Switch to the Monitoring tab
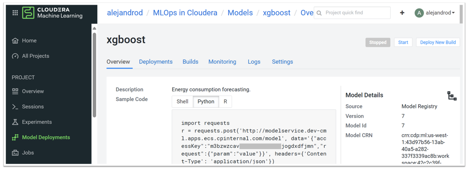This screenshot has width=468, height=170. click(x=222, y=62)
